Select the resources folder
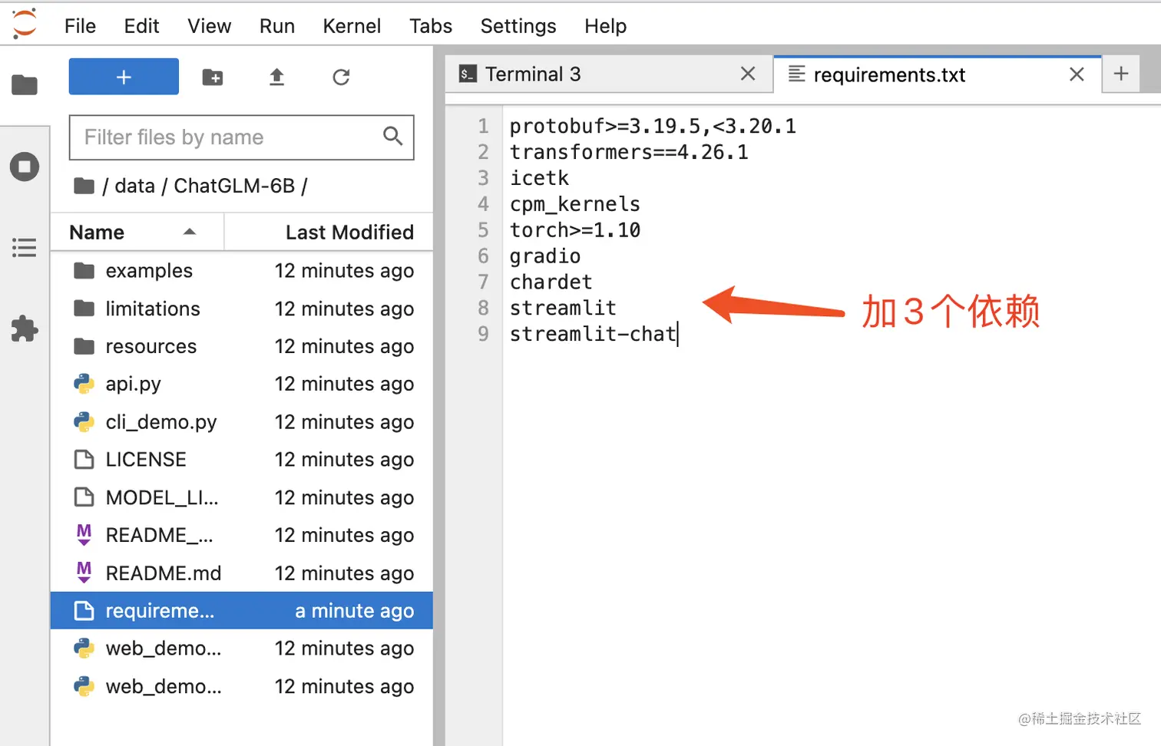 click(x=242, y=346)
